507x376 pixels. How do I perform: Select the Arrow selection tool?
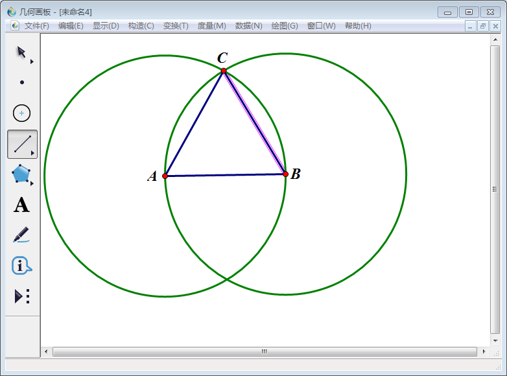click(21, 52)
